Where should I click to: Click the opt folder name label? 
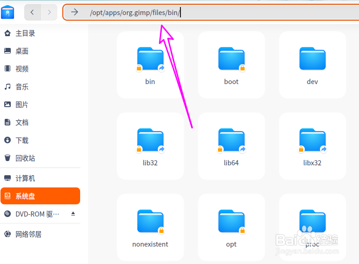pos(231,244)
